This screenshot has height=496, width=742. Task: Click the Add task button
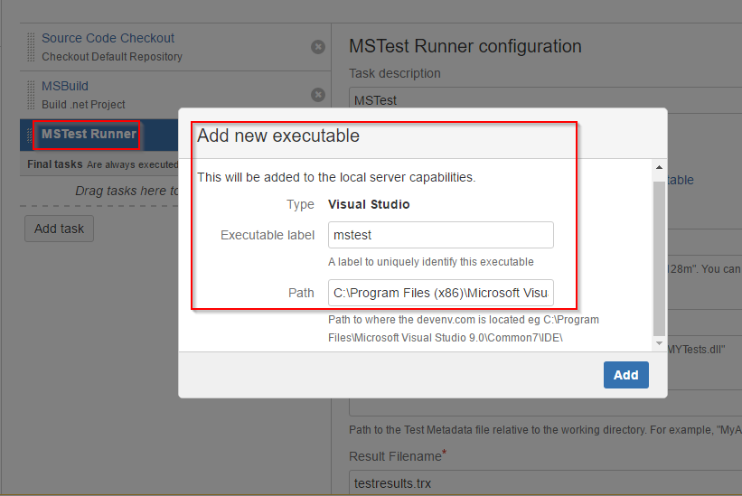click(x=59, y=229)
